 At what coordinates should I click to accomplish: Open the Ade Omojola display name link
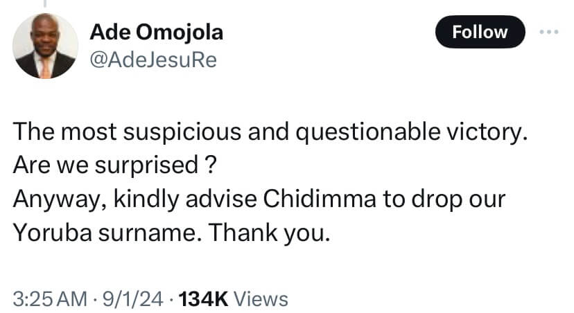156,33
